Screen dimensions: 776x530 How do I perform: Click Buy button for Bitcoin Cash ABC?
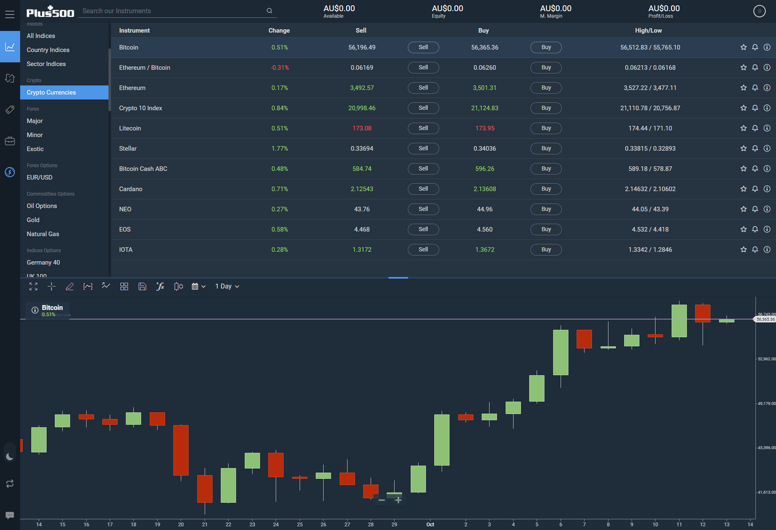pyautogui.click(x=546, y=169)
